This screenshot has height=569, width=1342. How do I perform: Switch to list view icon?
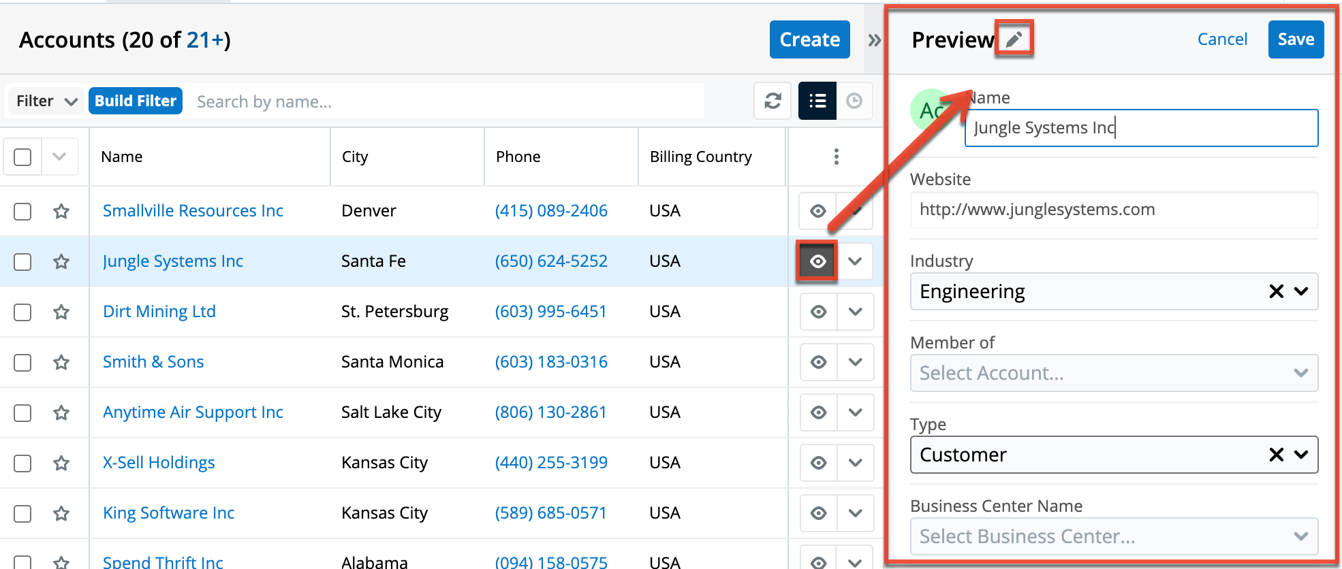pyautogui.click(x=817, y=101)
